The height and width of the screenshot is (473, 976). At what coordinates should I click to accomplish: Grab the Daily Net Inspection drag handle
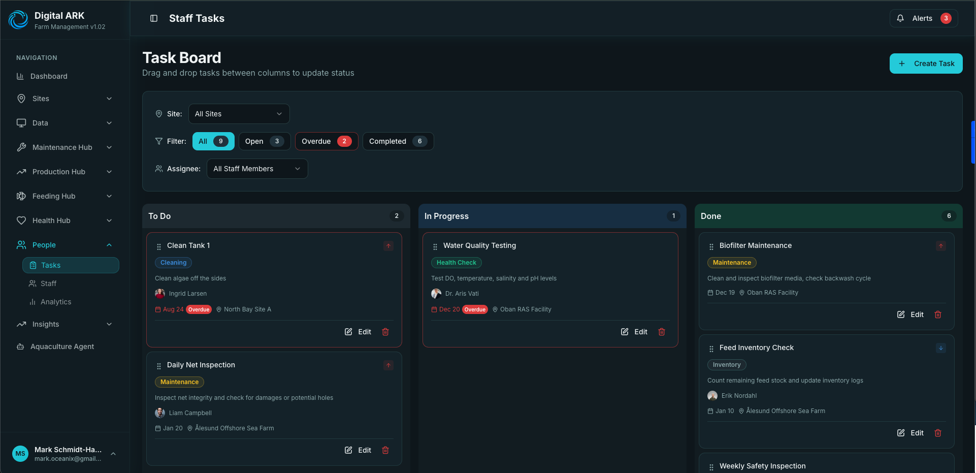159,366
